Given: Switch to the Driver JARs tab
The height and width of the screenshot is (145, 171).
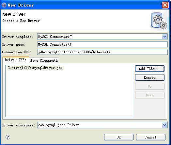Looking at the screenshot, I should click(x=16, y=60).
